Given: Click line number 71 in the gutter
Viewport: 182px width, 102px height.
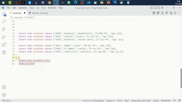Looking at the screenshot, I should [13, 33].
